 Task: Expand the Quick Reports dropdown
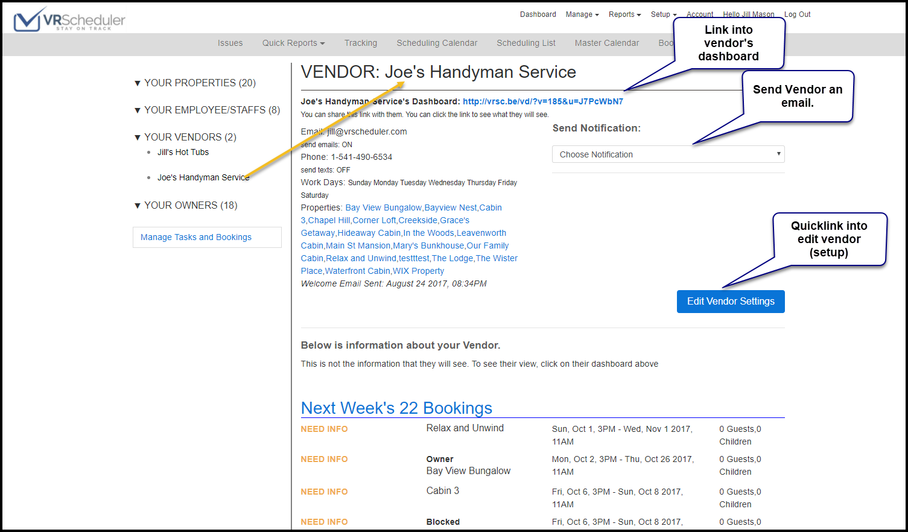294,43
